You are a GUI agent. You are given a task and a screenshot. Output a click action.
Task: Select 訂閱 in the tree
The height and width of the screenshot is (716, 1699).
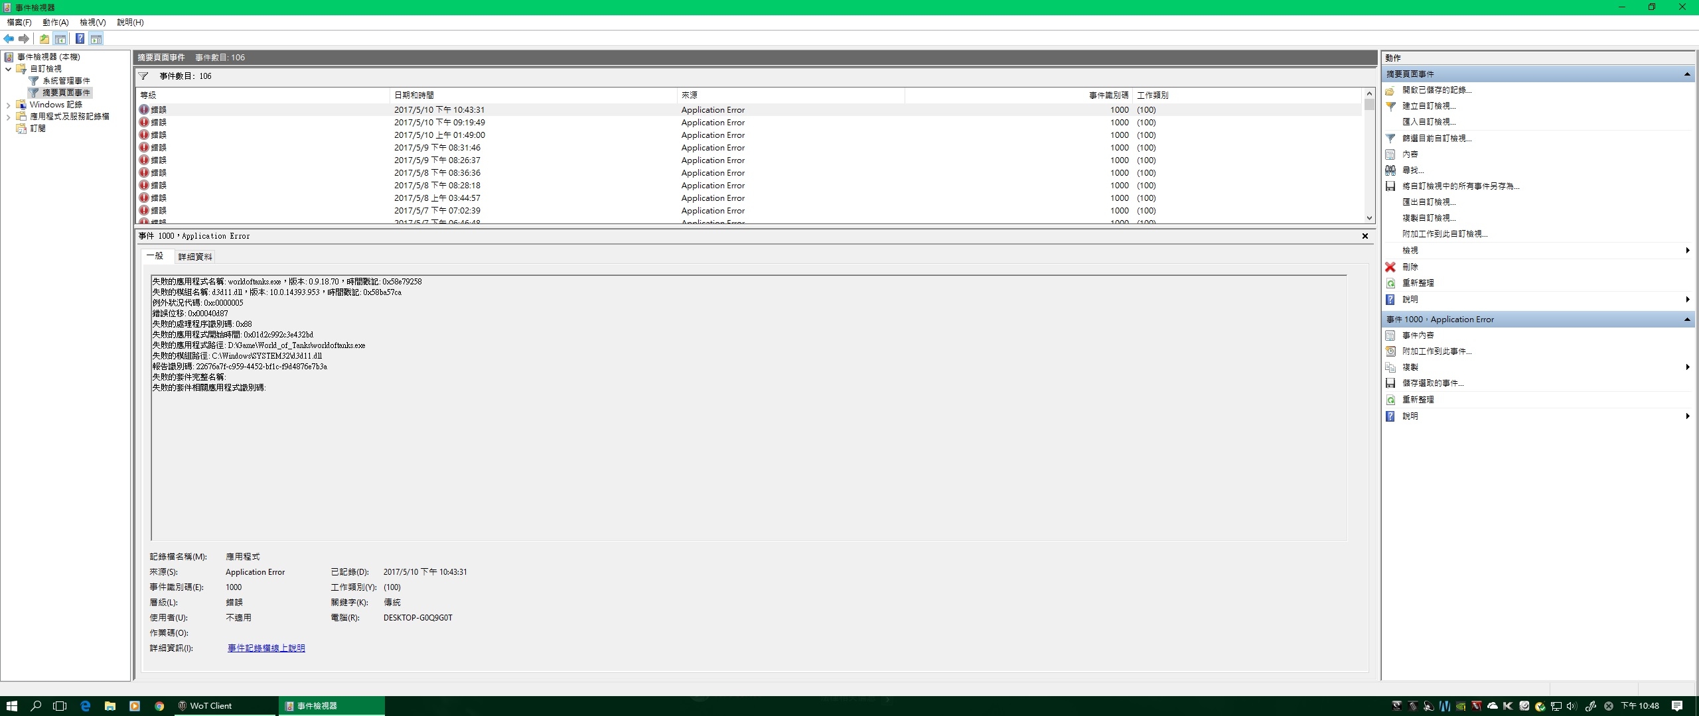pos(38,129)
